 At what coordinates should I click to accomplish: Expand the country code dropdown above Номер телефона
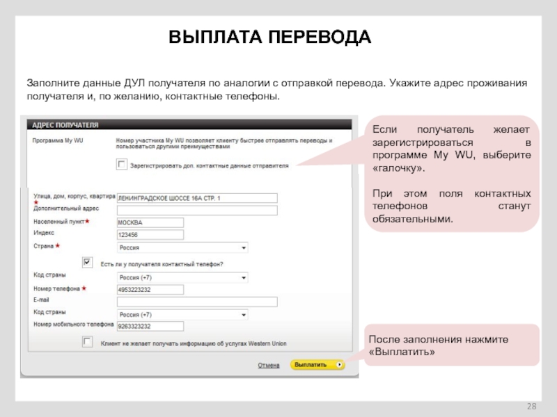tap(182, 277)
